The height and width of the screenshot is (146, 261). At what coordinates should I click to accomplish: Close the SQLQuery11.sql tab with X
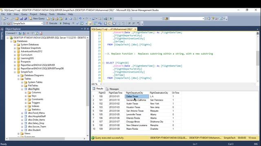(135, 29)
